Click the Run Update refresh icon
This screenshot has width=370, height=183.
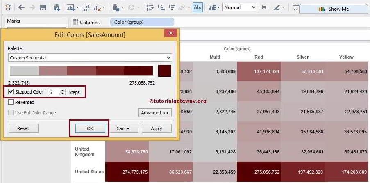131,7
